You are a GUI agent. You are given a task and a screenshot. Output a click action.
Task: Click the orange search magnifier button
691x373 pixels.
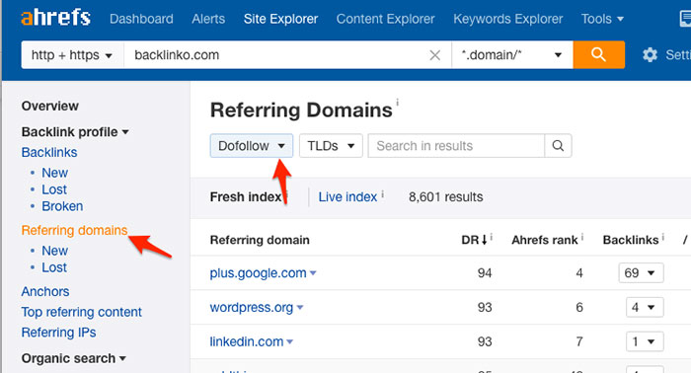click(598, 54)
